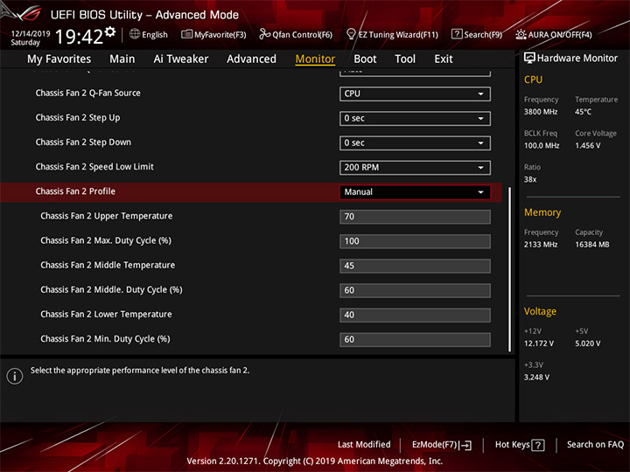Viewport: 630px width, 472px height.
Task: Click the 19:42 clock display
Action: point(79,37)
